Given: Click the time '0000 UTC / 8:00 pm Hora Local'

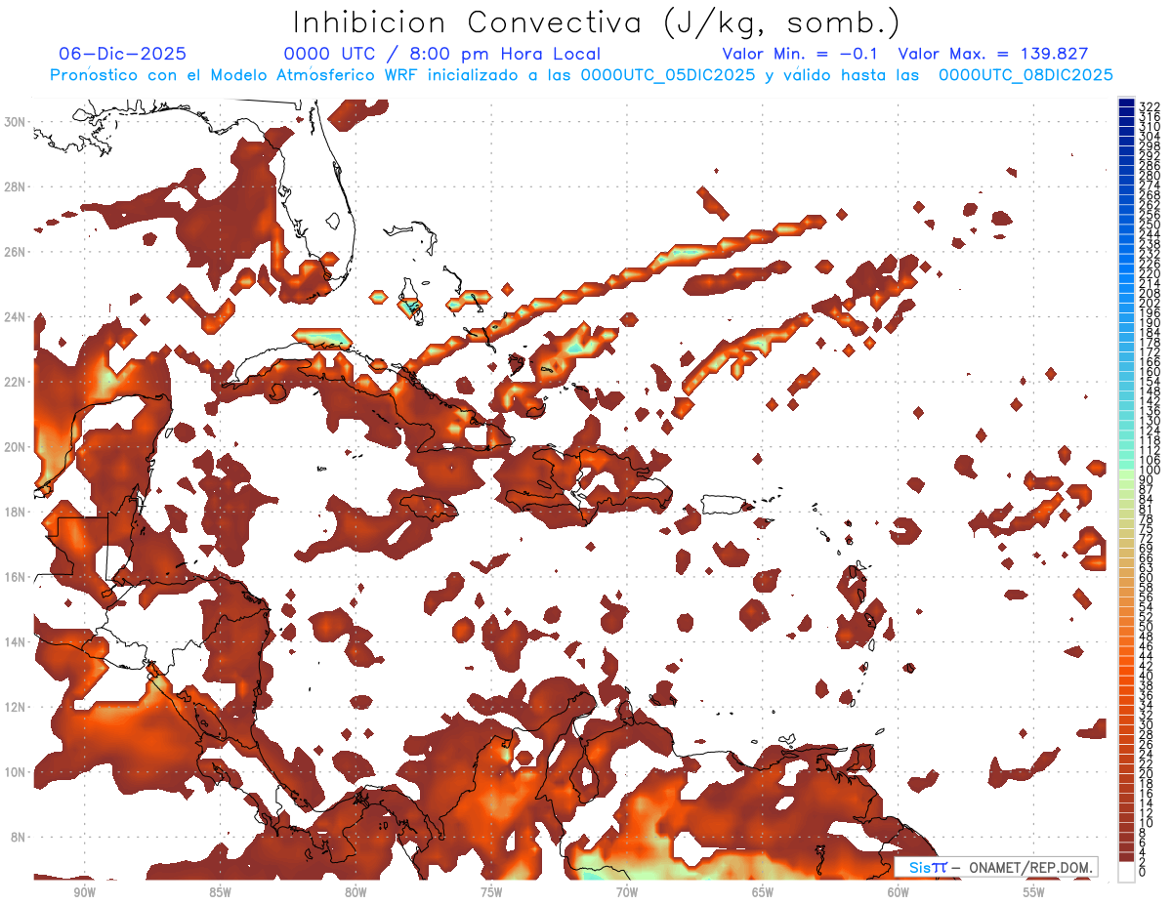Looking at the screenshot, I should click(x=442, y=54).
